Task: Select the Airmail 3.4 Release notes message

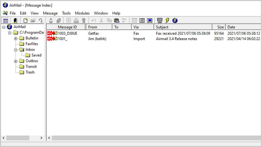Action: tap(176, 39)
